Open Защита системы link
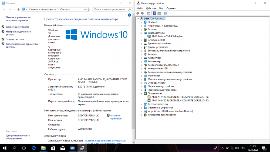This screenshot has width=270, height=152. coord(15,39)
